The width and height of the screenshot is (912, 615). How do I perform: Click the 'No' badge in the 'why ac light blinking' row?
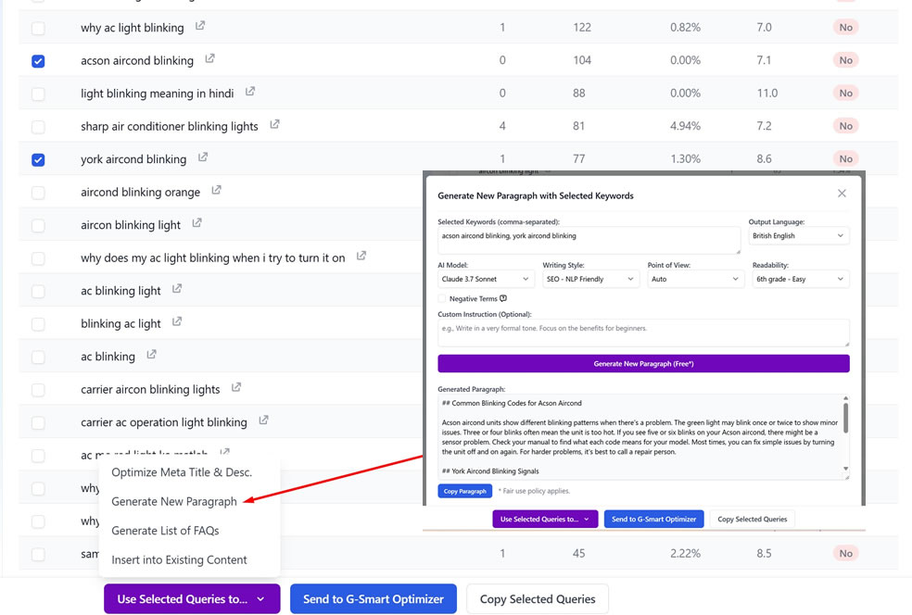(x=845, y=27)
